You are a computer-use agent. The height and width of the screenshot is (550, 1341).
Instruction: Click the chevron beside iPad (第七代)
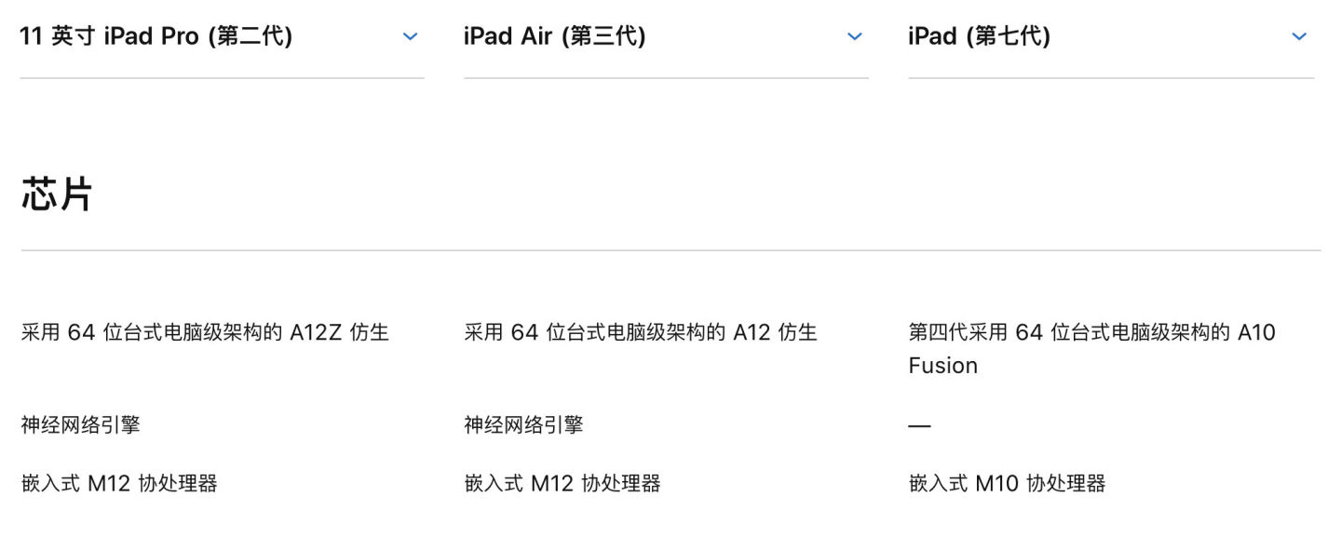click(x=1299, y=37)
